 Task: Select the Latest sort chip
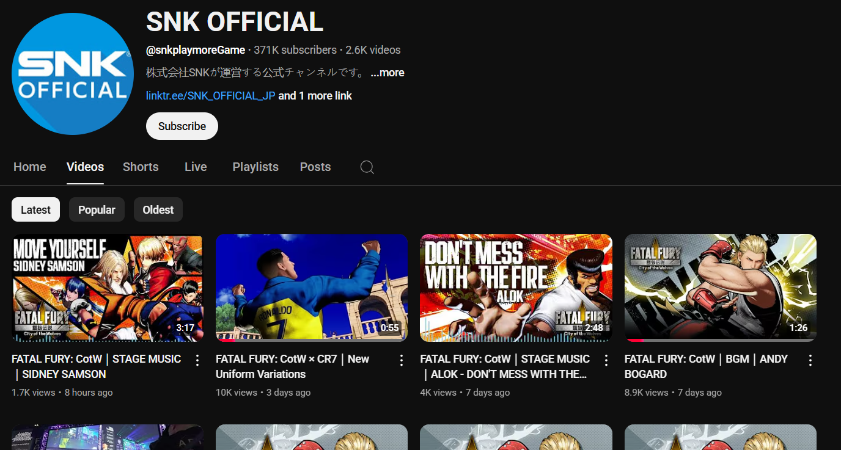[x=35, y=209]
